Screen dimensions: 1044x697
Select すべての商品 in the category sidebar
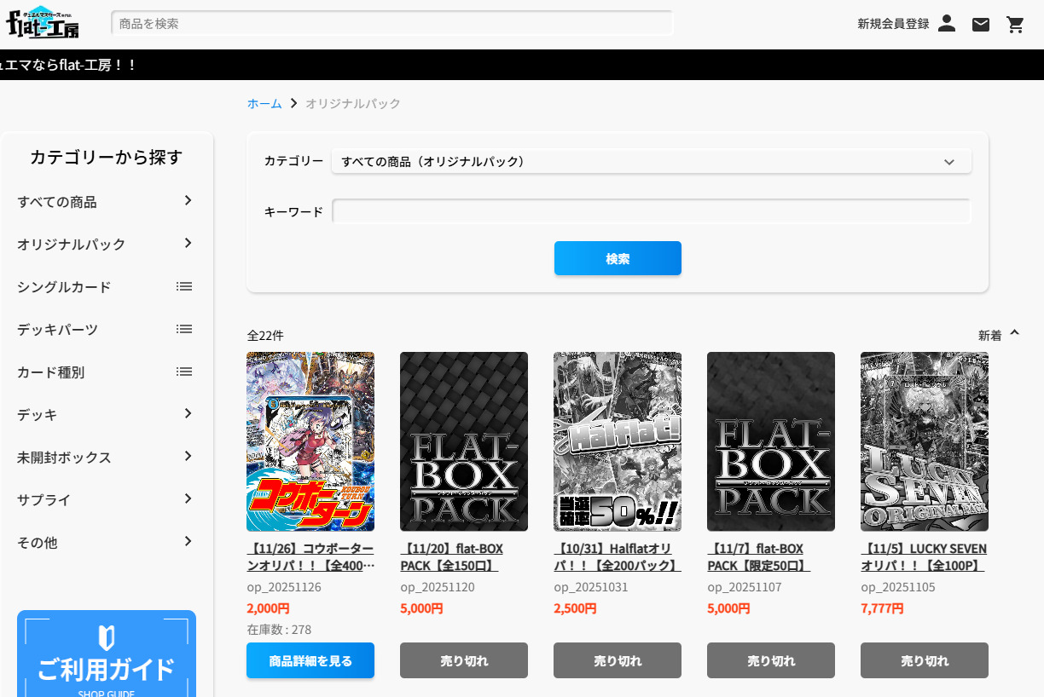tap(57, 202)
